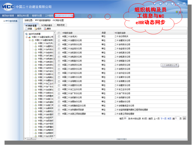The width and height of the screenshot is (192, 145).
Task: Click the bottom panel up-arrow collapse handle
Action: pos(119,139)
